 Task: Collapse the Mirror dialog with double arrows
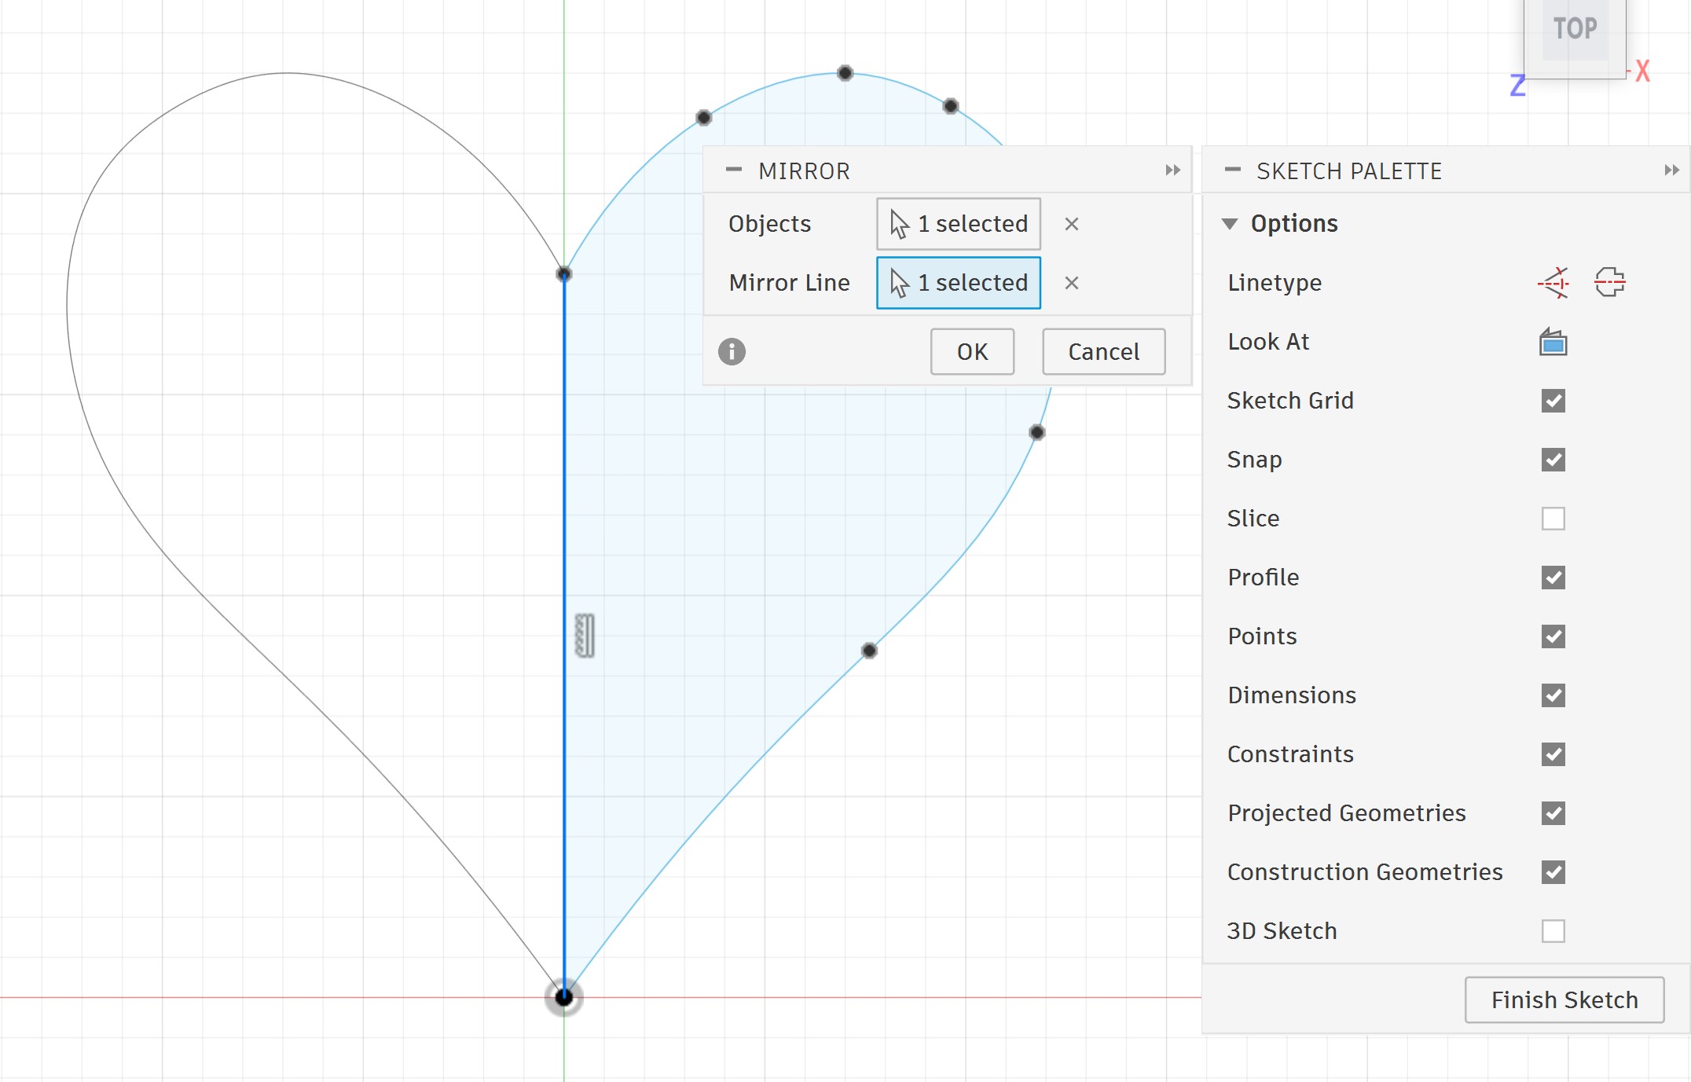coord(1172,171)
